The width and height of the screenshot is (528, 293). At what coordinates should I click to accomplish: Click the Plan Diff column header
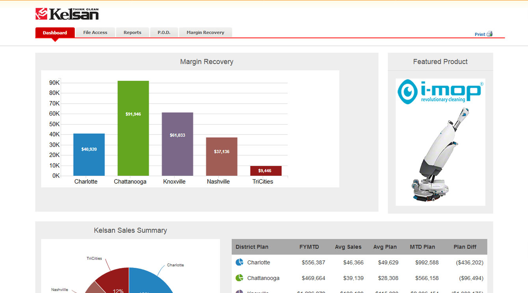465,247
